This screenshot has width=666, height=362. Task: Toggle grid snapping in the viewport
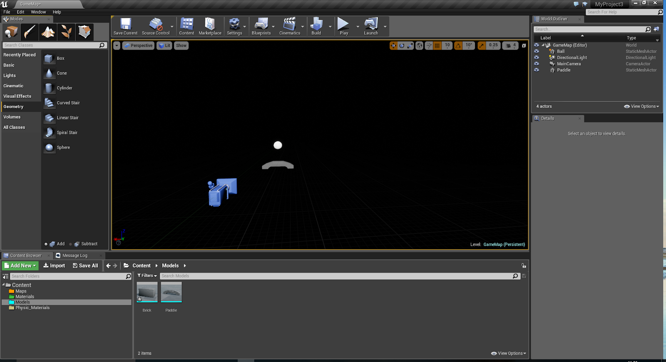tap(437, 46)
